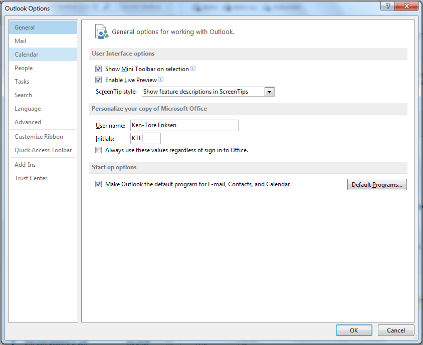Select the Mail category

point(43,41)
